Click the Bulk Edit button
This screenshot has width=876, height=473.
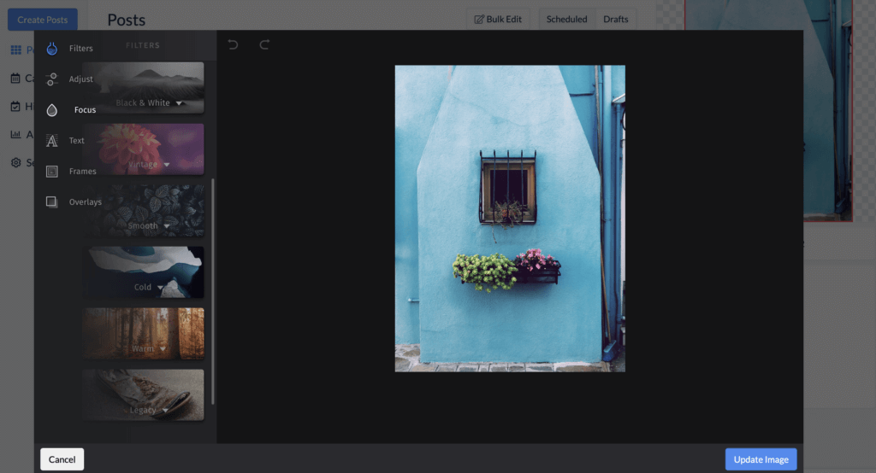pyautogui.click(x=498, y=20)
